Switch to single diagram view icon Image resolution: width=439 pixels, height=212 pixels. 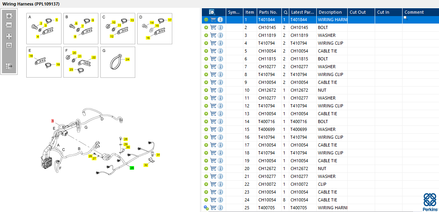(9, 45)
